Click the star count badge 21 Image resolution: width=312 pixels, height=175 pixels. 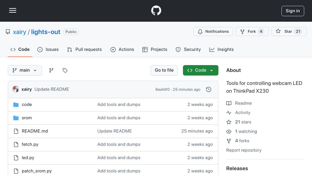coord(298,31)
